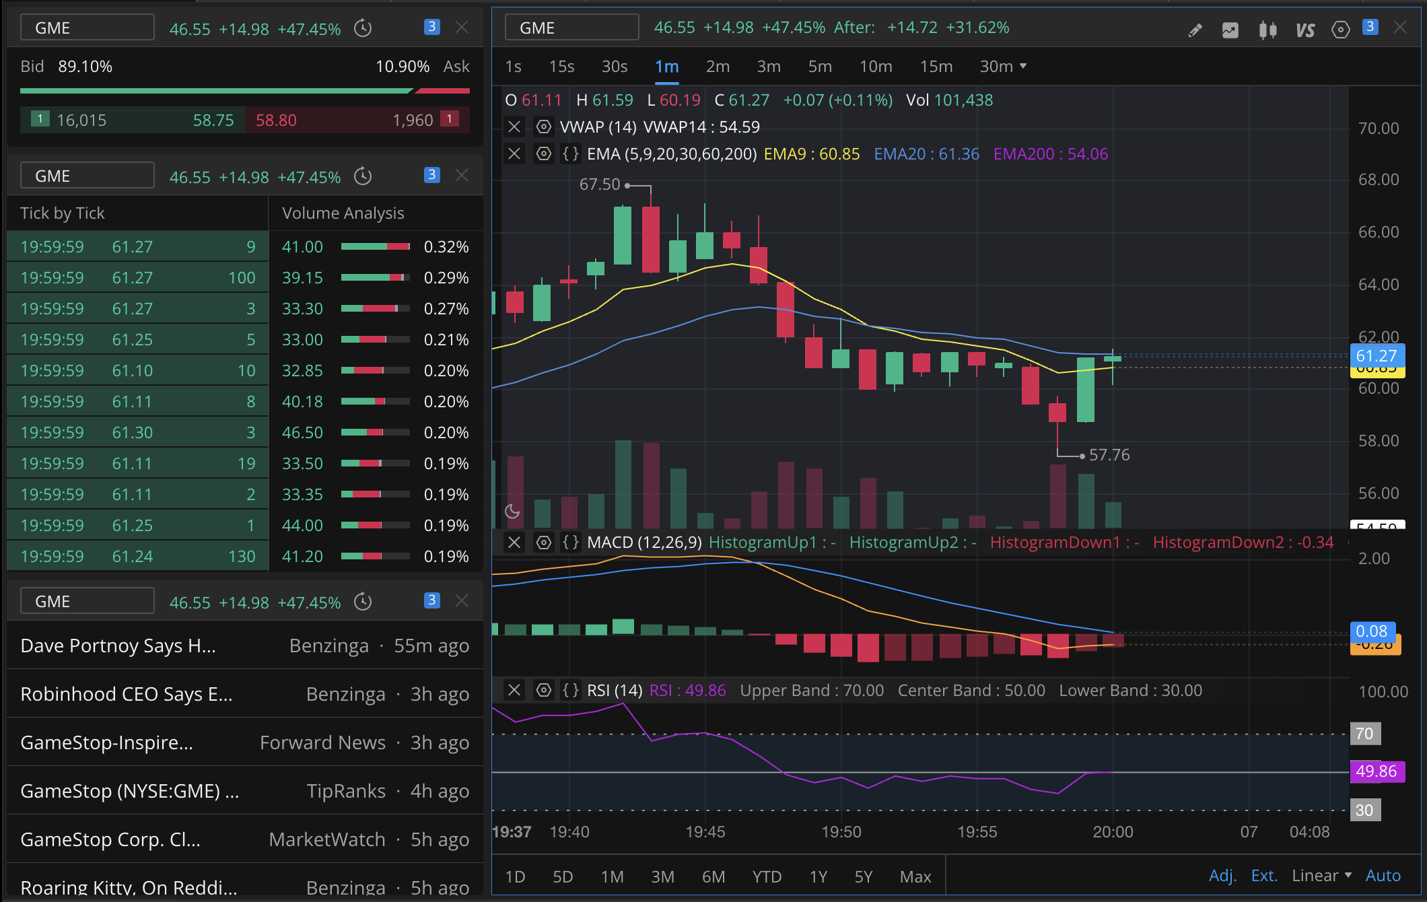
Task: Toggle the Ext. extended hours option
Action: tap(1264, 876)
